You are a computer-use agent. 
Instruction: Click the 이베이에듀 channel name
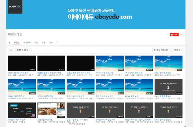click(x=15, y=34)
